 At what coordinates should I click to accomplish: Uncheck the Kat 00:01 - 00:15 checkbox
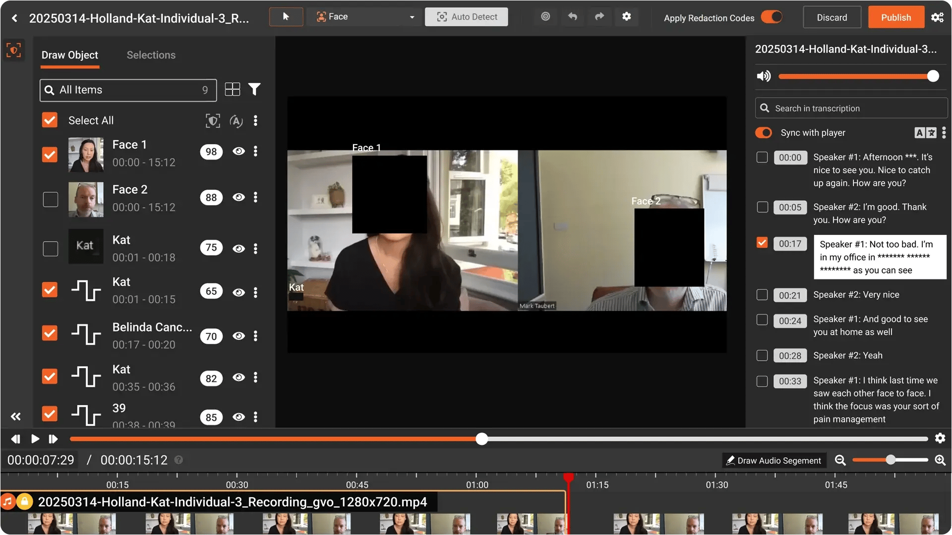(x=50, y=290)
